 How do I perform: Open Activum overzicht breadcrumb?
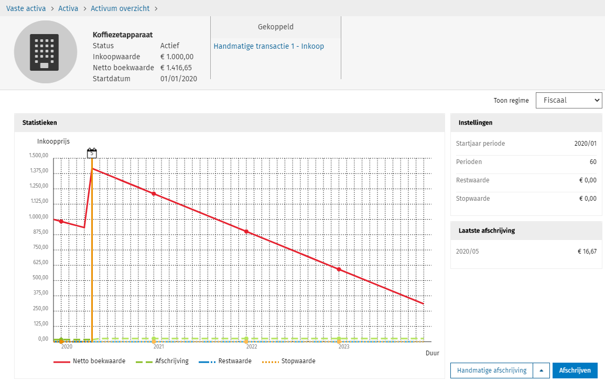tap(120, 8)
